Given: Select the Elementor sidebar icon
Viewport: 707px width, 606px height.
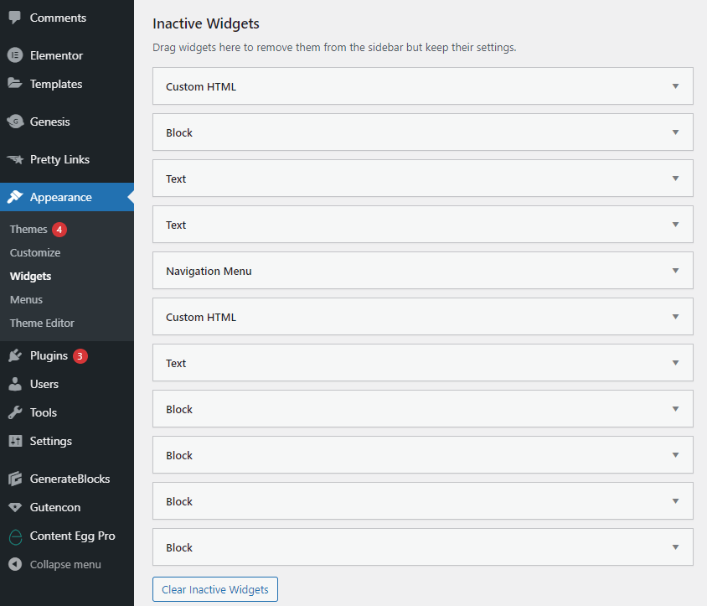Looking at the screenshot, I should pyautogui.click(x=14, y=55).
